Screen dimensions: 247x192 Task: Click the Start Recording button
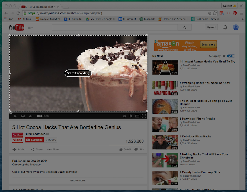click(x=78, y=73)
